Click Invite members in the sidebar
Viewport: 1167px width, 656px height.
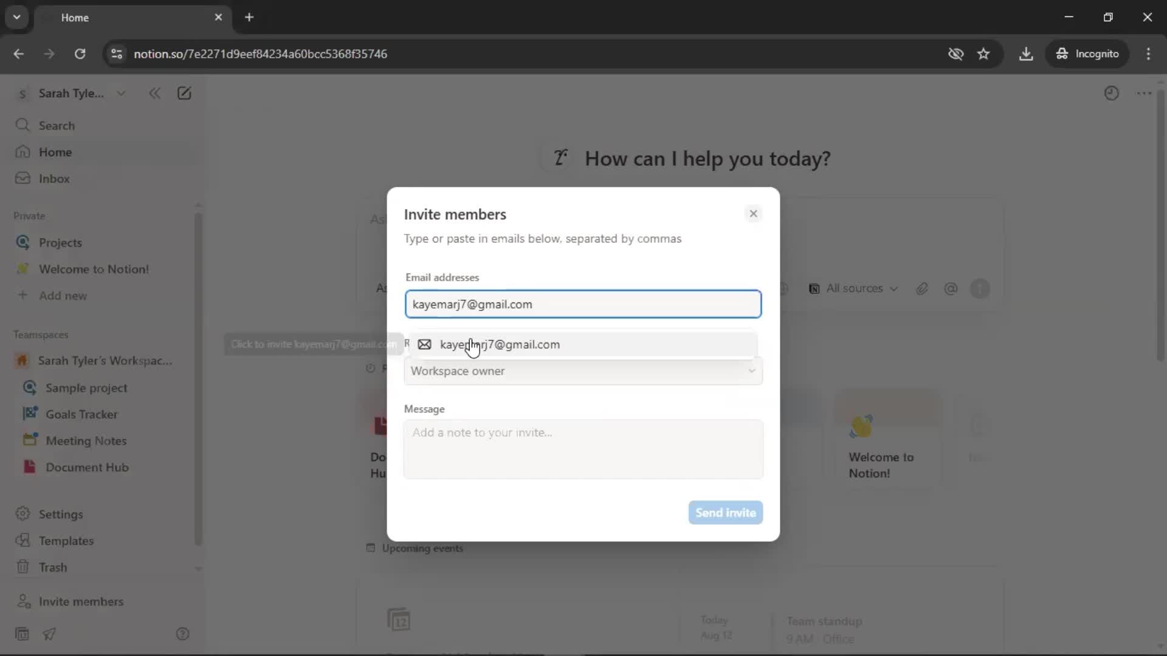pos(103,601)
